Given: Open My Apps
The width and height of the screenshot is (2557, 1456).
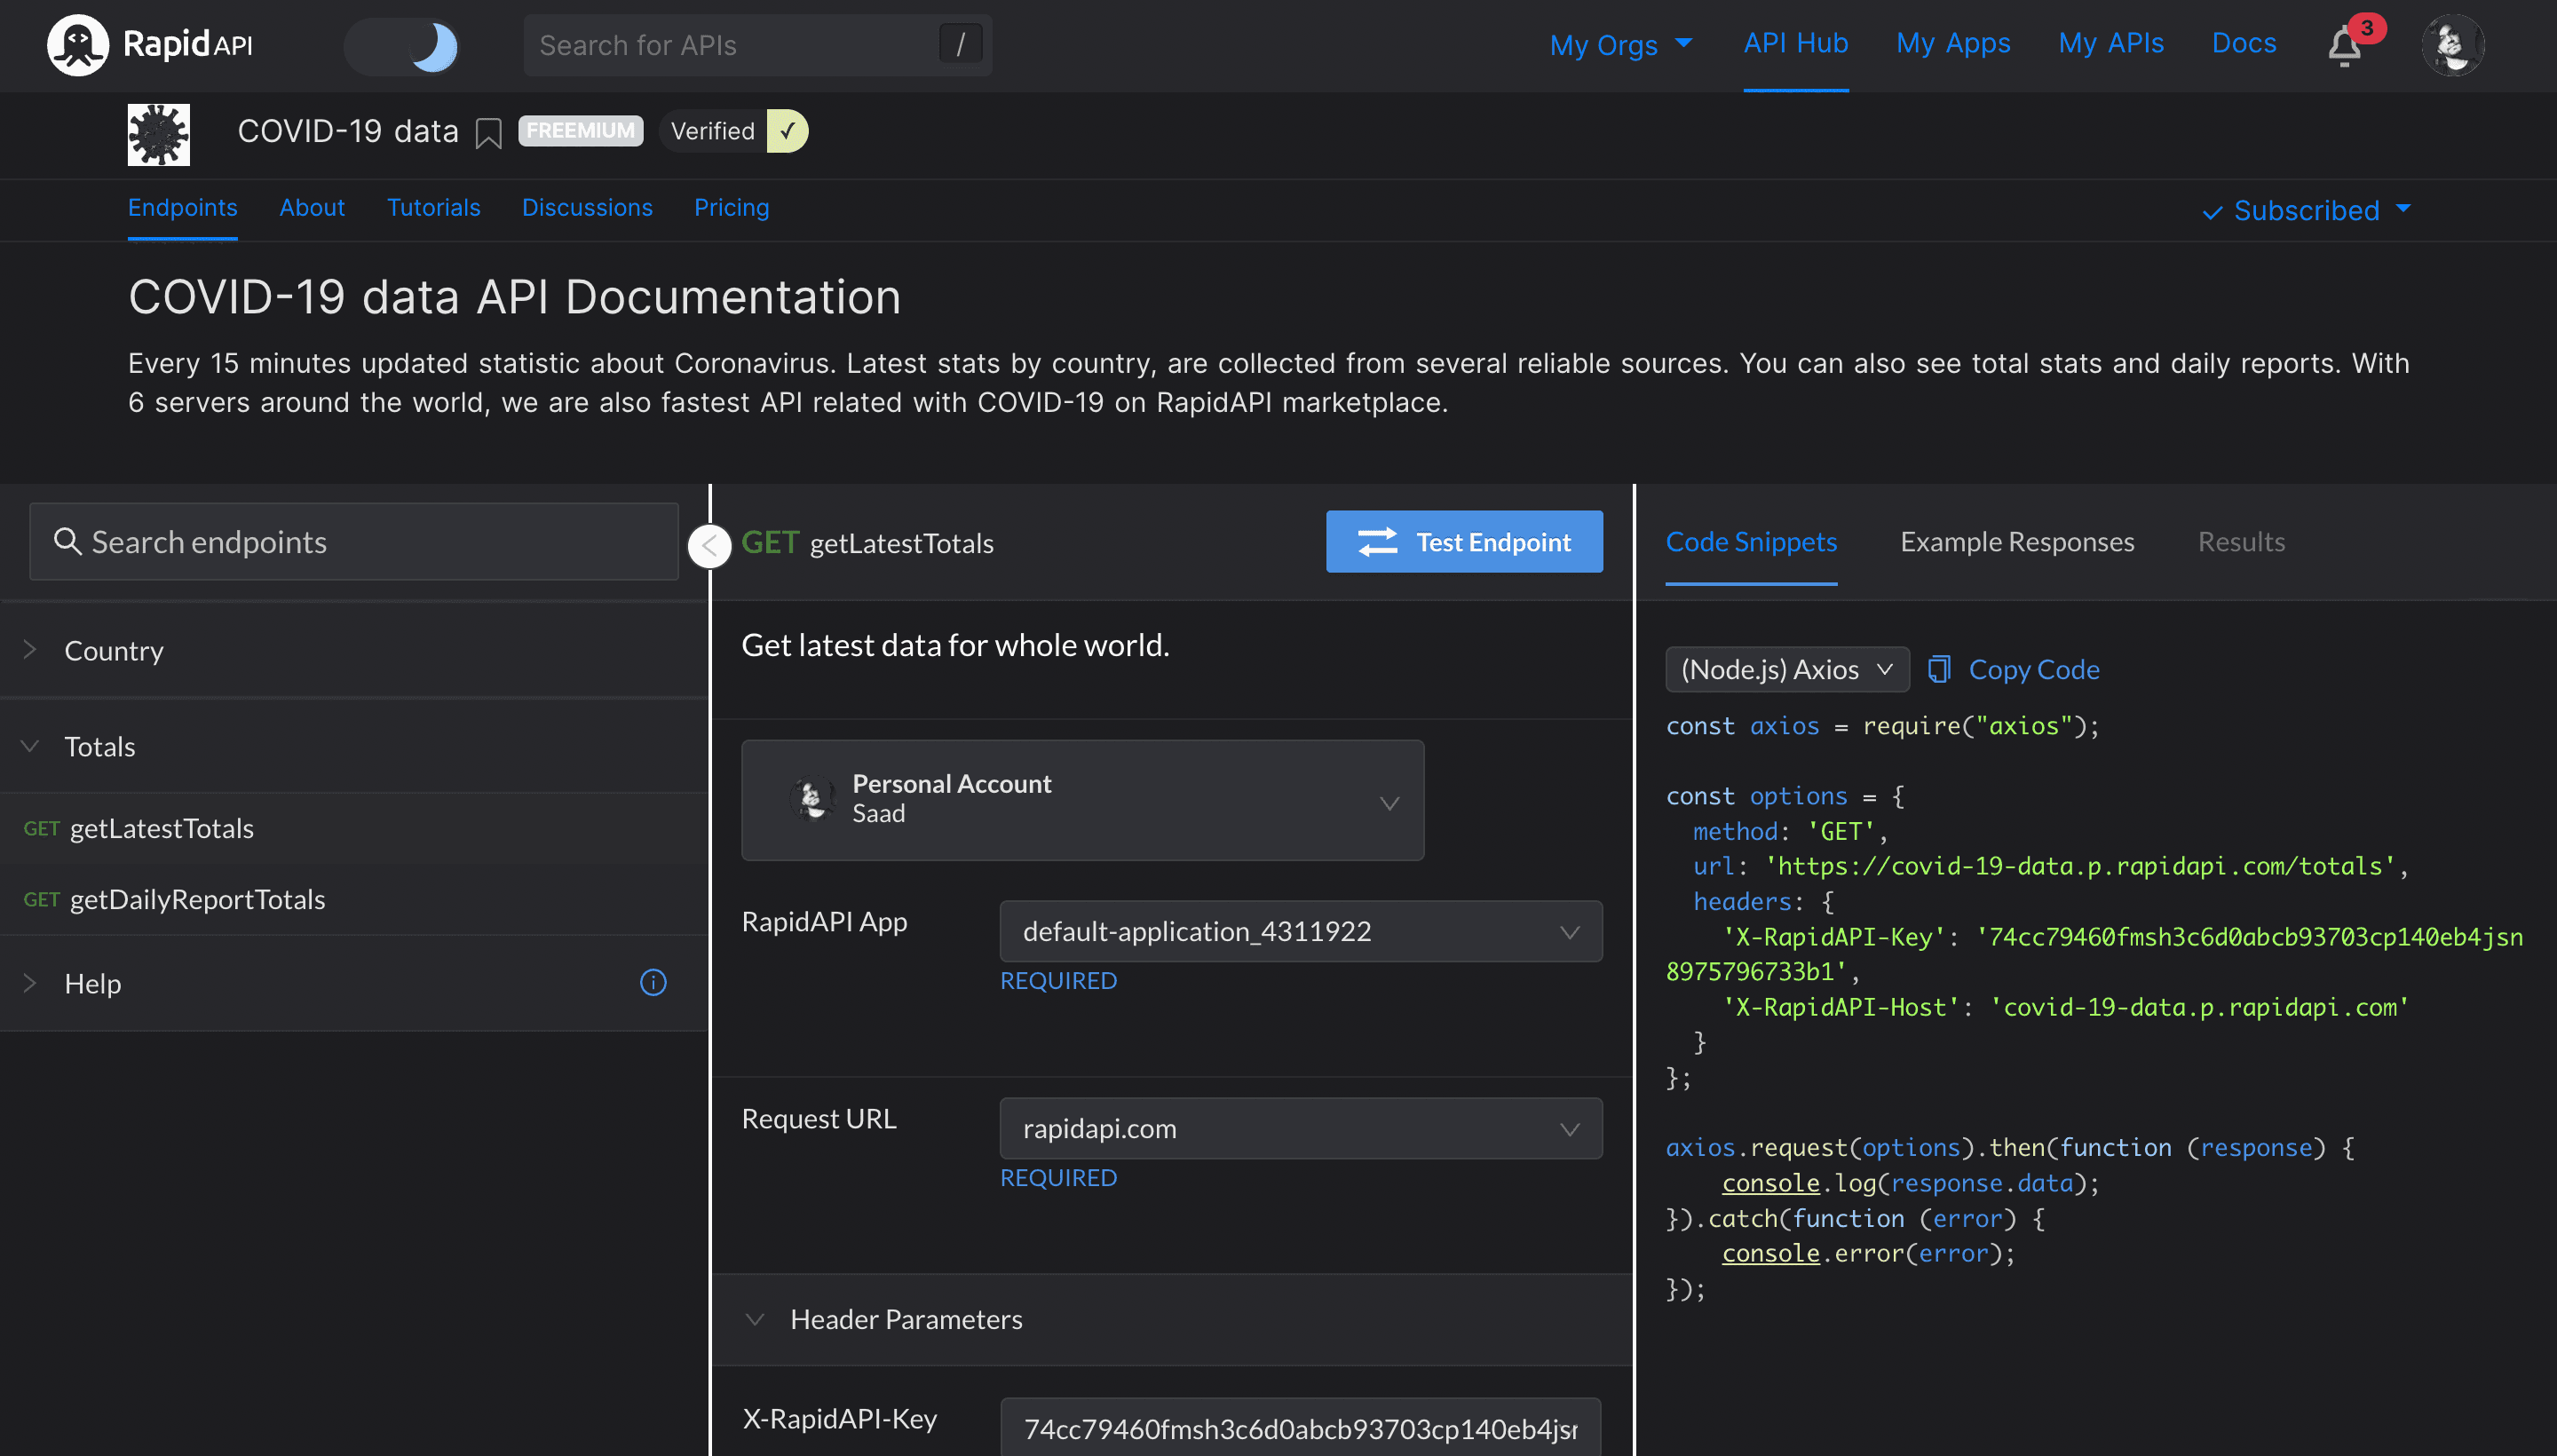Looking at the screenshot, I should [1953, 43].
